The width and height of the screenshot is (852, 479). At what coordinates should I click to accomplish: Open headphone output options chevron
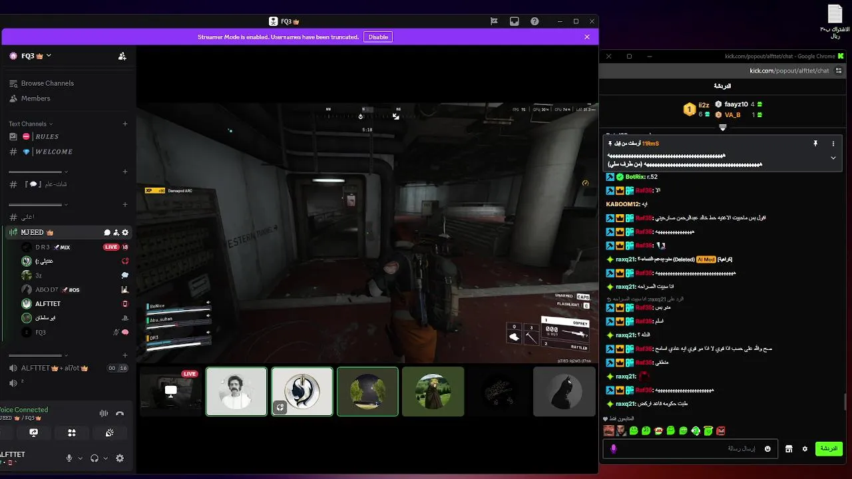pos(106,458)
